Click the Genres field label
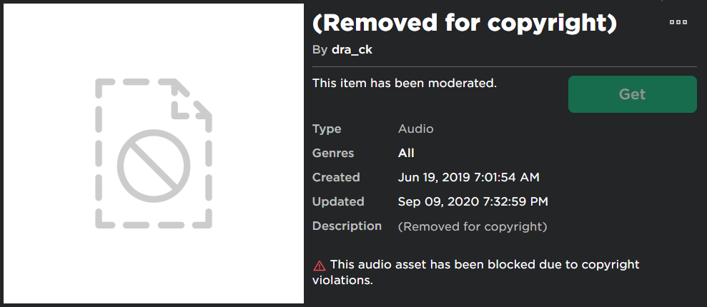 click(x=333, y=153)
